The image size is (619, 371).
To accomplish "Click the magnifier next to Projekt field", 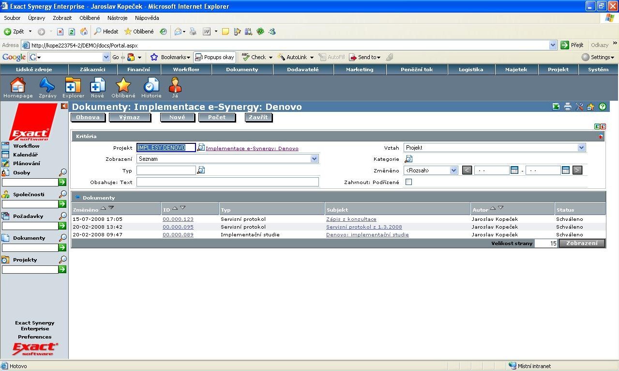I will [x=201, y=148].
